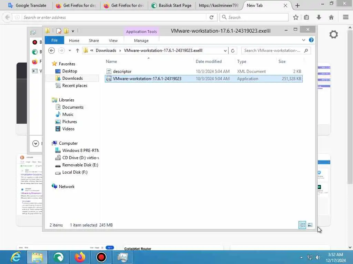The width and height of the screenshot is (353, 264).
Task: Open Customize Quick Access Toolbar dropdown
Action: (x=73, y=31)
